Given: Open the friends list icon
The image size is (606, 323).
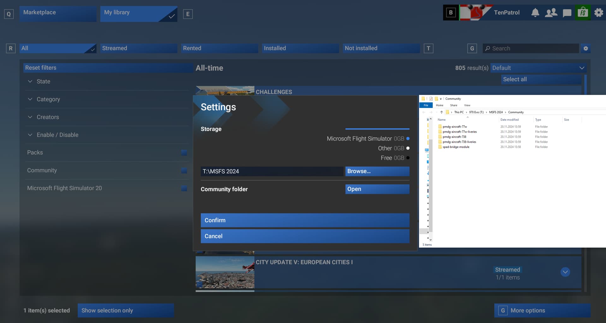Looking at the screenshot, I should pyautogui.click(x=551, y=13).
